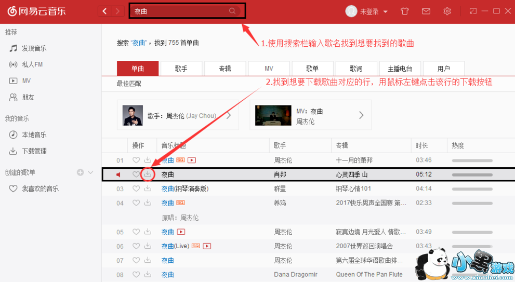Click speaker playing icon on 肖邦 row
515x282 pixels.
point(118,174)
